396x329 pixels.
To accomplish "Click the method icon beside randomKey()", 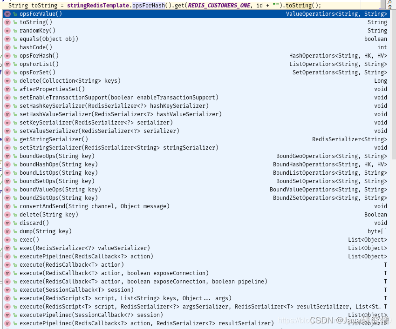I will [x=7, y=31].
